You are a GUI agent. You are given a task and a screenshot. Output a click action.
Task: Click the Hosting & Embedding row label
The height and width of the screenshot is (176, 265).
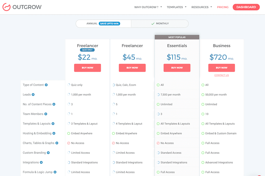click(x=37, y=133)
